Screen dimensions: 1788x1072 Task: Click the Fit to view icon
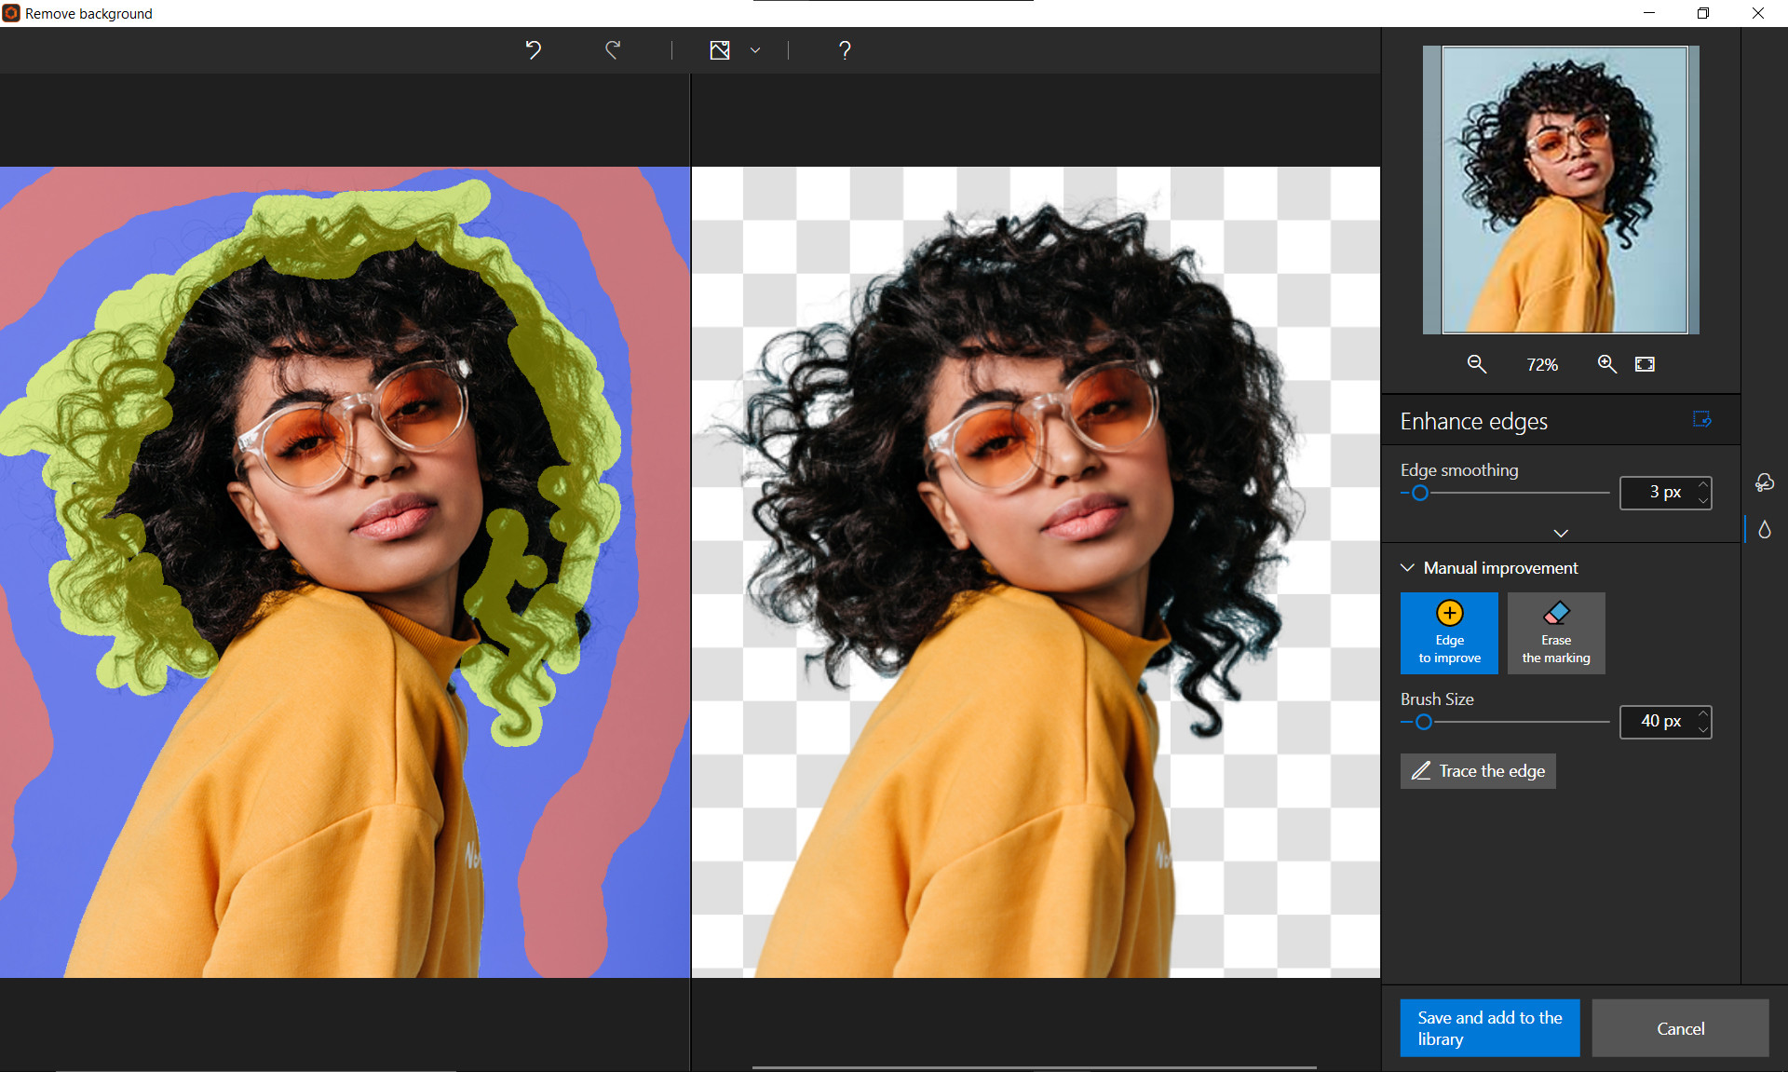coord(1645,364)
